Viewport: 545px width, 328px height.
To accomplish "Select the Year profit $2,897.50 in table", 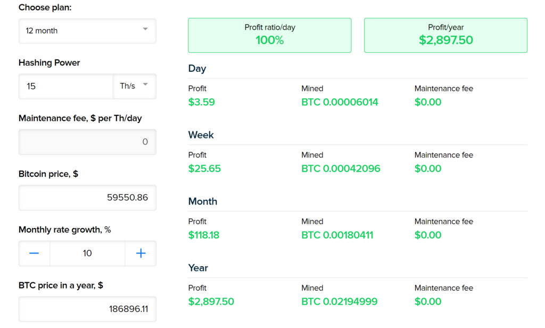I will [211, 301].
